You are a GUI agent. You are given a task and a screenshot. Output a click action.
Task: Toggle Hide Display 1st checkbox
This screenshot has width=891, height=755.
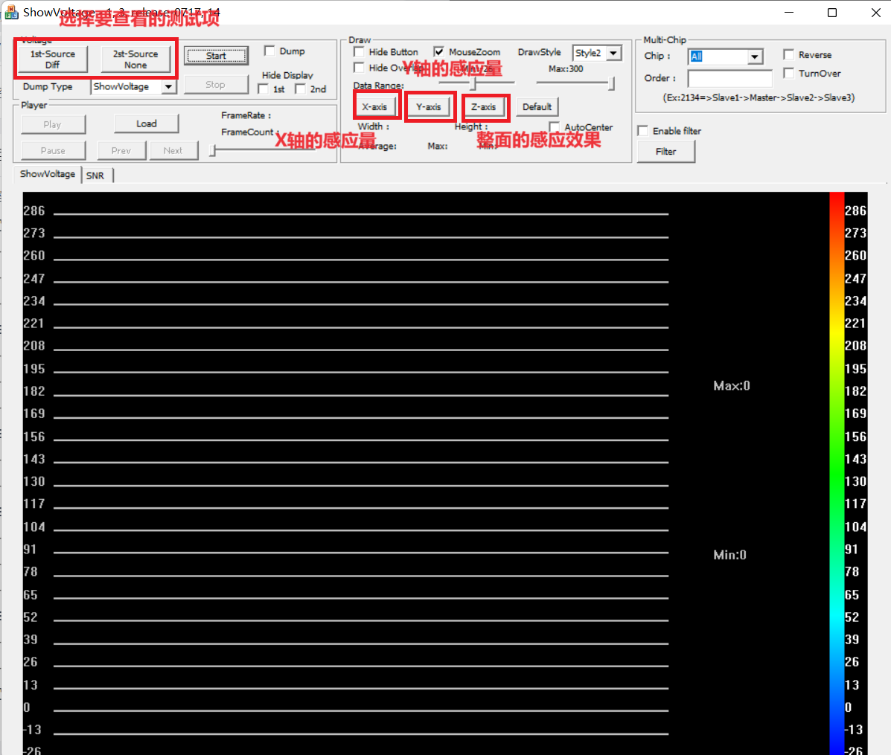point(263,89)
